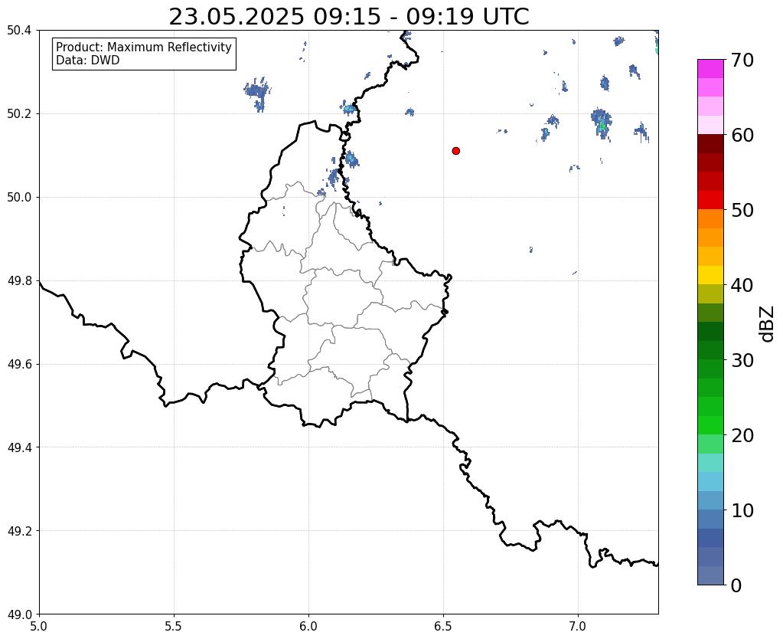Click the 'Product: Maximum Reflectivity' label
The height and width of the screenshot is (639, 783).
pos(144,47)
